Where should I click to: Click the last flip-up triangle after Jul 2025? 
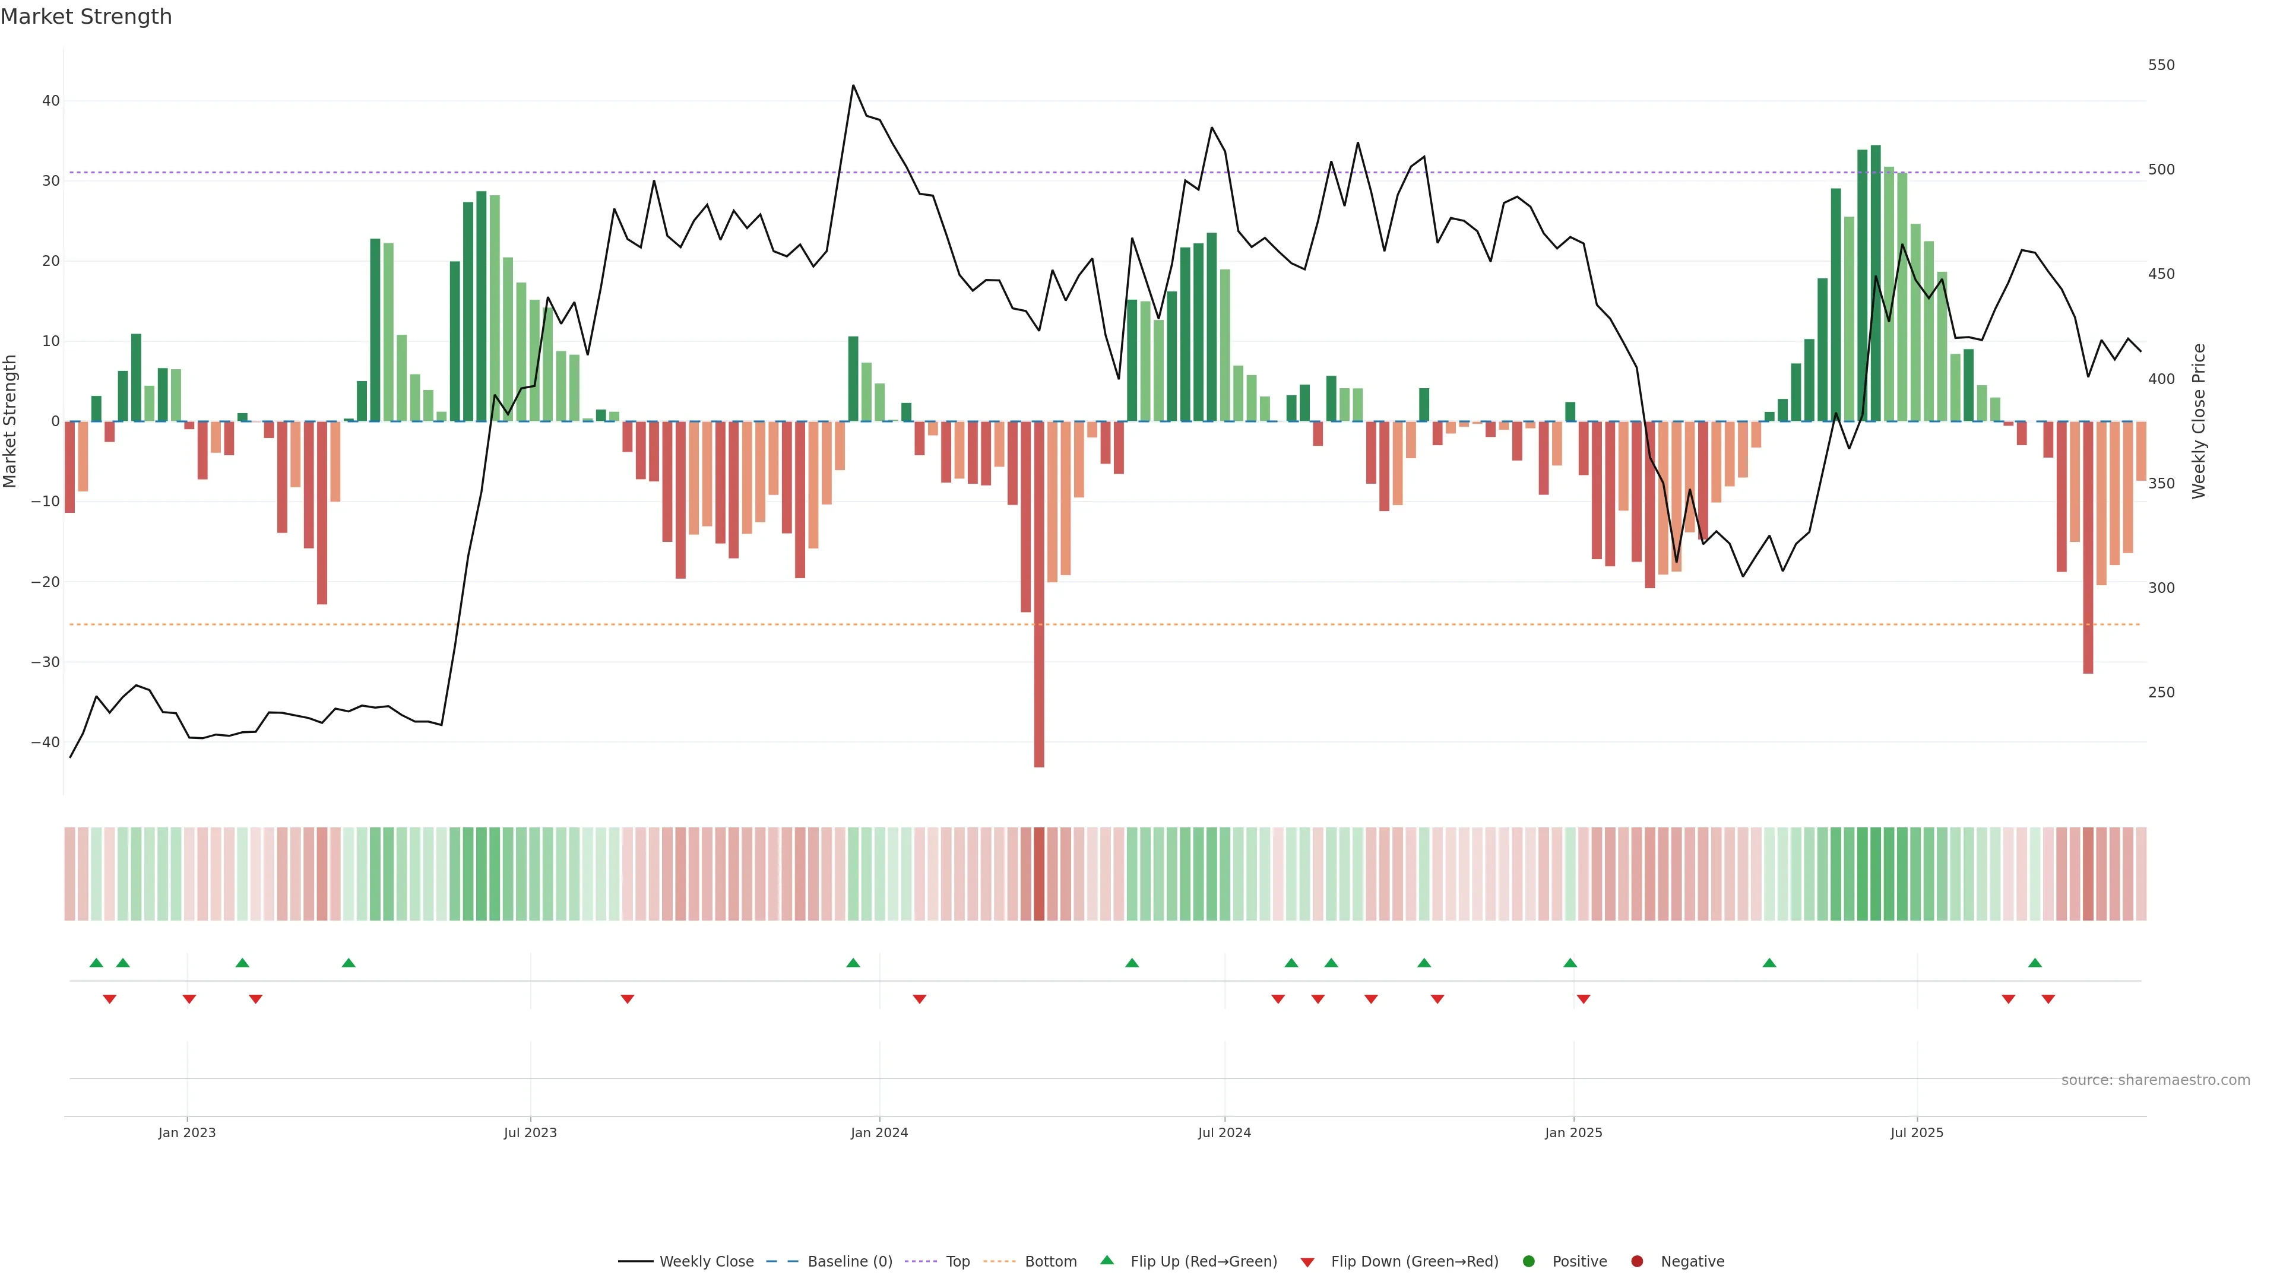coord(2035,963)
